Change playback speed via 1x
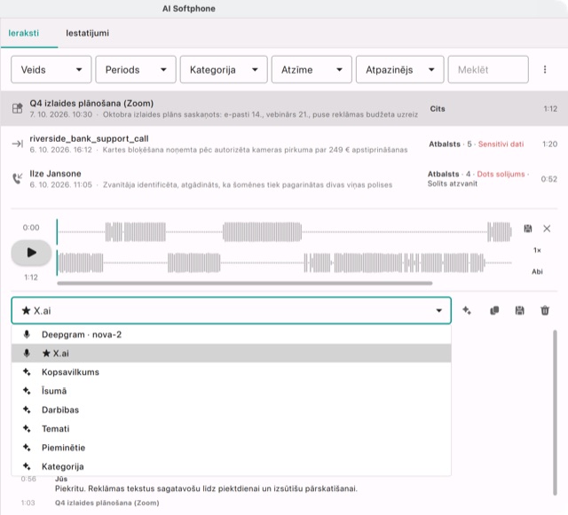This screenshot has height=515, width=568. tap(537, 250)
